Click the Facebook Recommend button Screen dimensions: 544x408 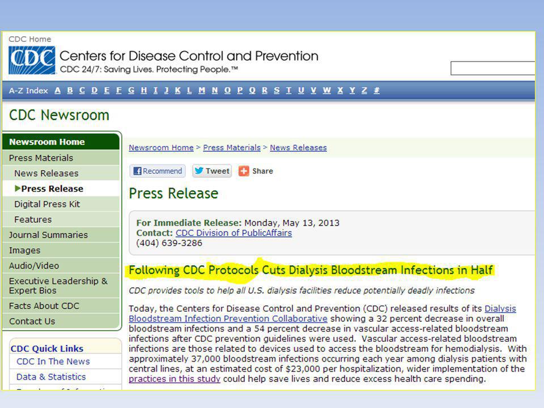(158, 171)
